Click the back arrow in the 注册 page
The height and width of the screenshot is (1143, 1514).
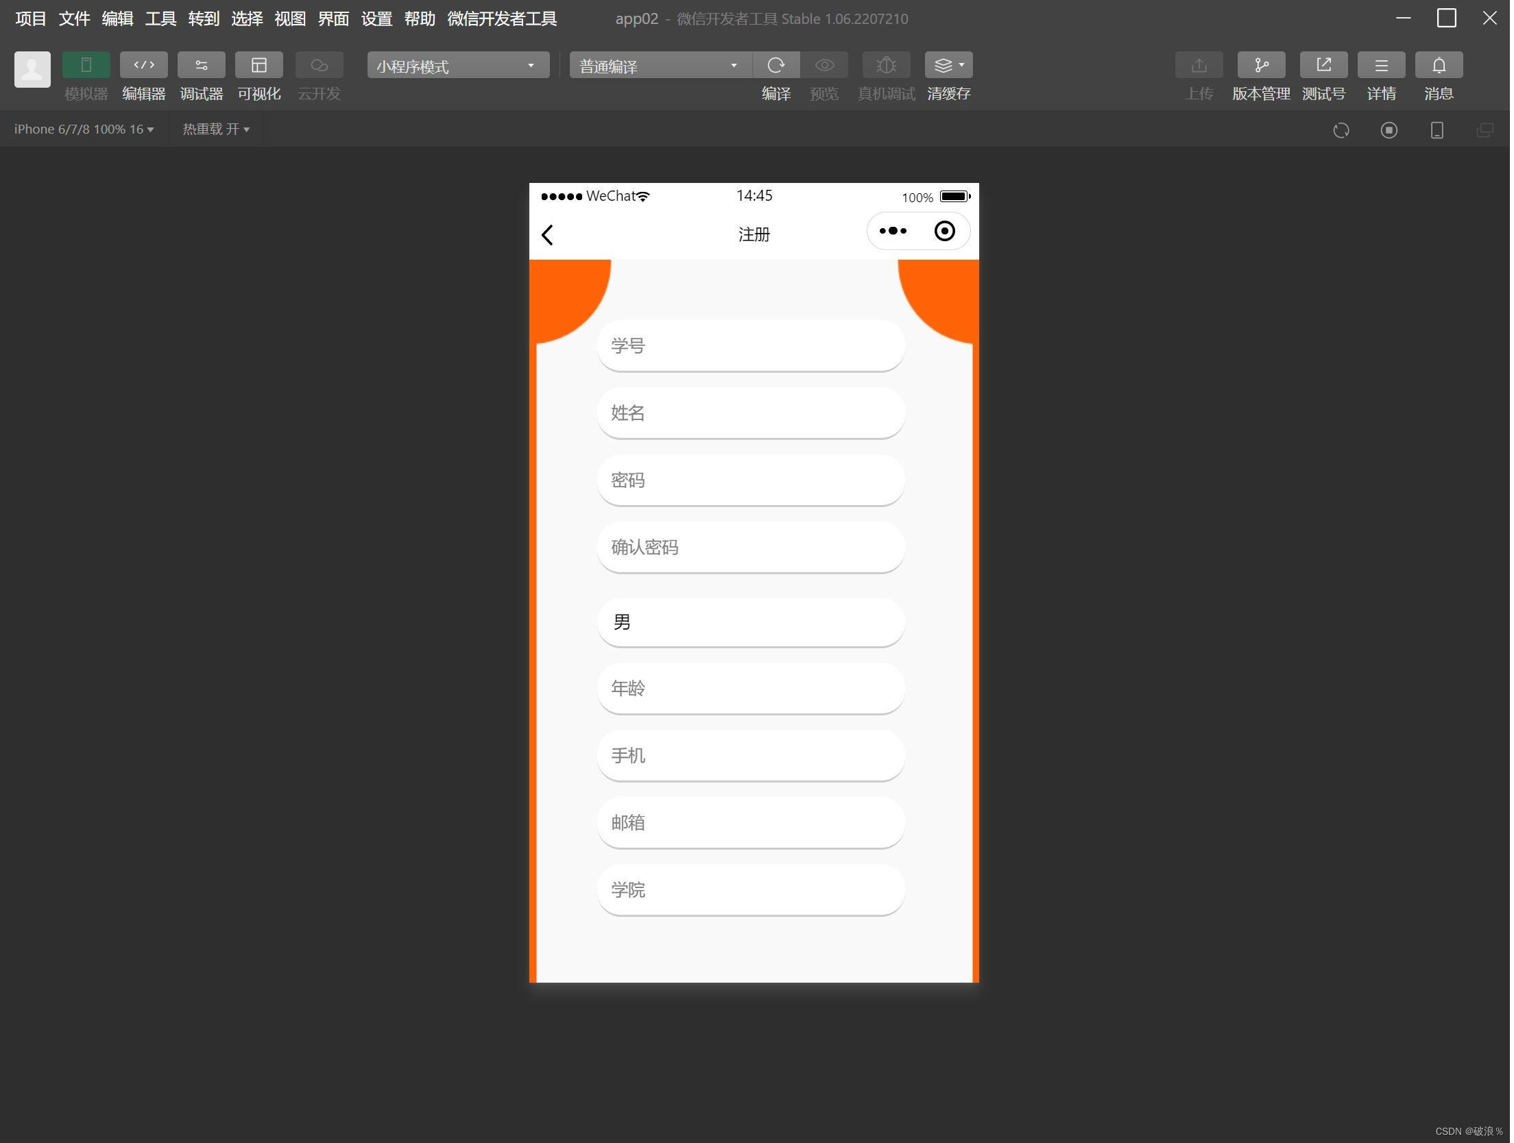click(x=547, y=235)
